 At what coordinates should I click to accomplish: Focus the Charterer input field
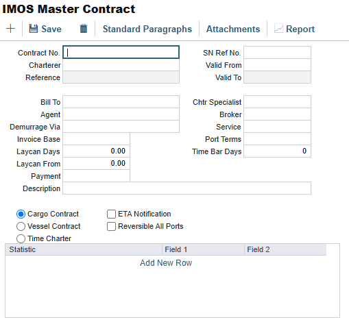point(121,65)
